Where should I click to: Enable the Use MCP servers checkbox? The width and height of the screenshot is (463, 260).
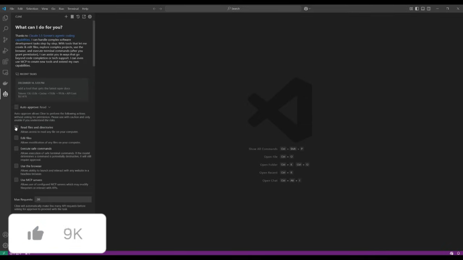click(x=16, y=179)
